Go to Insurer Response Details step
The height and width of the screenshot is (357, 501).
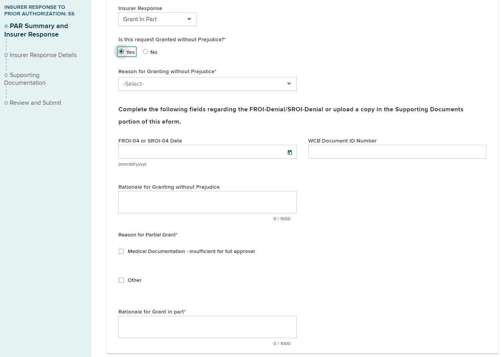click(43, 55)
